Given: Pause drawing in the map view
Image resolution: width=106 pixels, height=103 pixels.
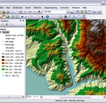Looking at the screenshot, I should tap(37, 97).
